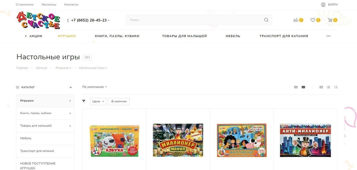The height and width of the screenshot is (170, 357).
Task: Open the Анти-Миллионер game thumbnail
Action: [305, 140]
